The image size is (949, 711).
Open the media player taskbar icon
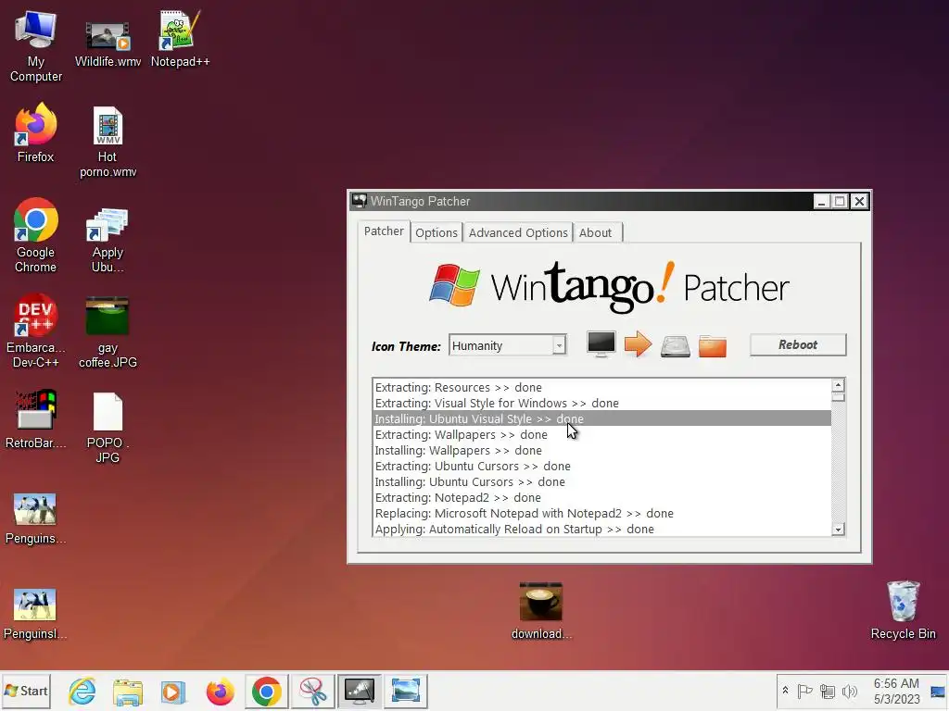click(173, 692)
